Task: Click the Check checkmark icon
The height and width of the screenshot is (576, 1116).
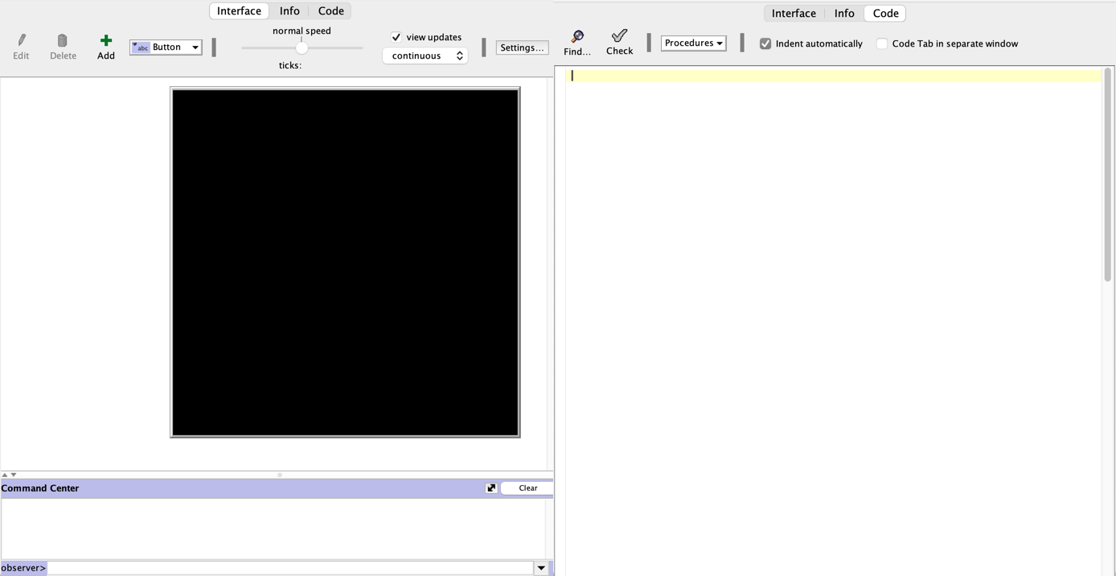Action: pyautogui.click(x=619, y=35)
